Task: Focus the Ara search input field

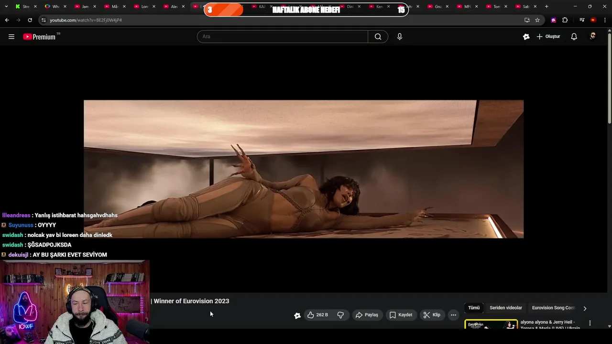Action: coord(283,37)
